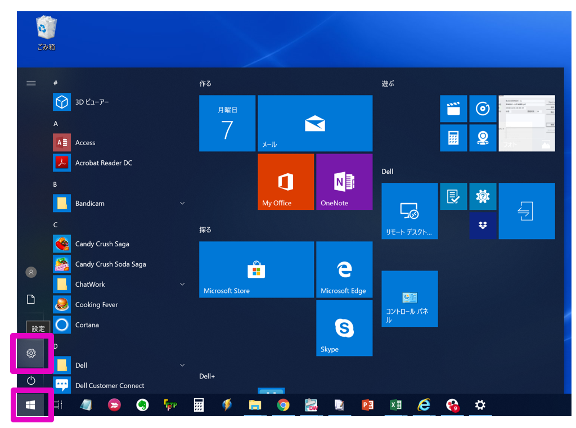The image size is (576, 428).
Task: Open Task View on the taskbar
Action: pos(58,405)
